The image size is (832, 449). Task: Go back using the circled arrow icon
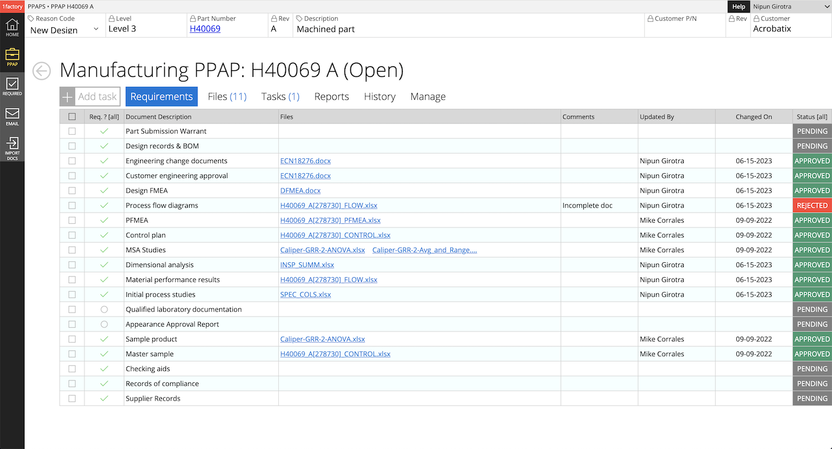[x=41, y=71]
